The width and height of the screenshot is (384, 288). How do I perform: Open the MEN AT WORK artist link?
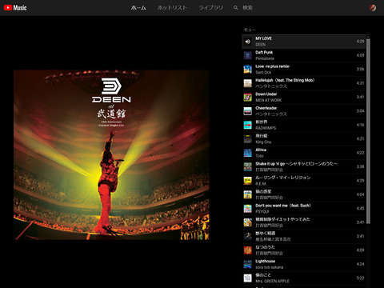coord(269,100)
